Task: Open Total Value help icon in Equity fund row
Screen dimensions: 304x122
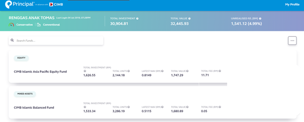Action: click(187, 71)
